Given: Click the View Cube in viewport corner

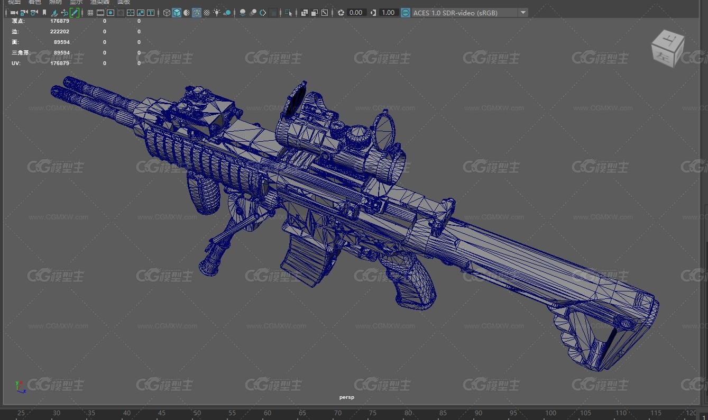Looking at the screenshot, I should pos(668,49).
